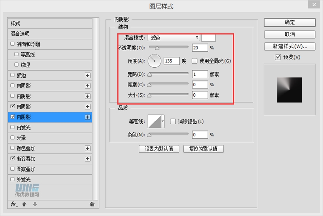This screenshot has height=216, width=323.
Task: Click the angle input showing 135
Action: pyautogui.click(x=172, y=61)
